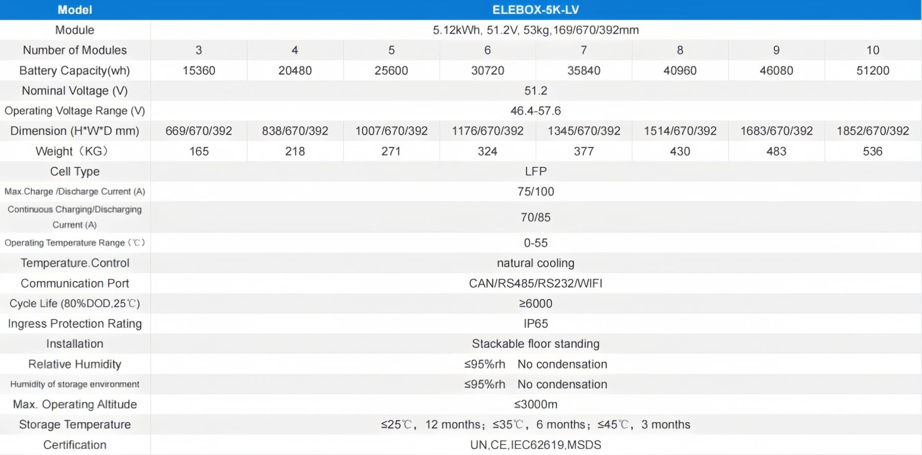The width and height of the screenshot is (922, 455).
Task: Select the 70/85 continuous current value
Action: [535, 218]
